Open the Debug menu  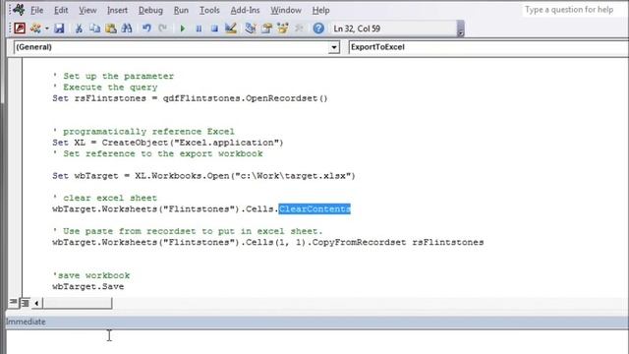click(x=150, y=10)
